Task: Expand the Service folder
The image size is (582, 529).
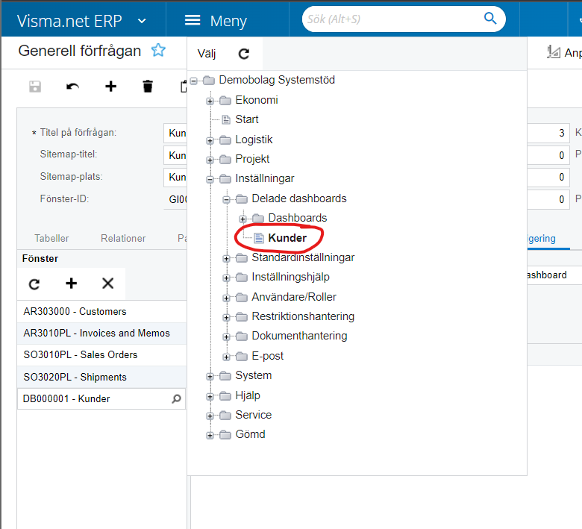Action: [x=210, y=416]
